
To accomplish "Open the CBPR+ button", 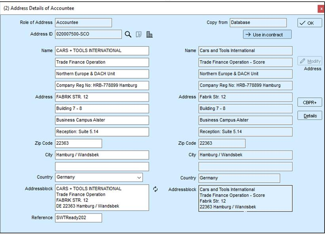I will coord(310,102).
